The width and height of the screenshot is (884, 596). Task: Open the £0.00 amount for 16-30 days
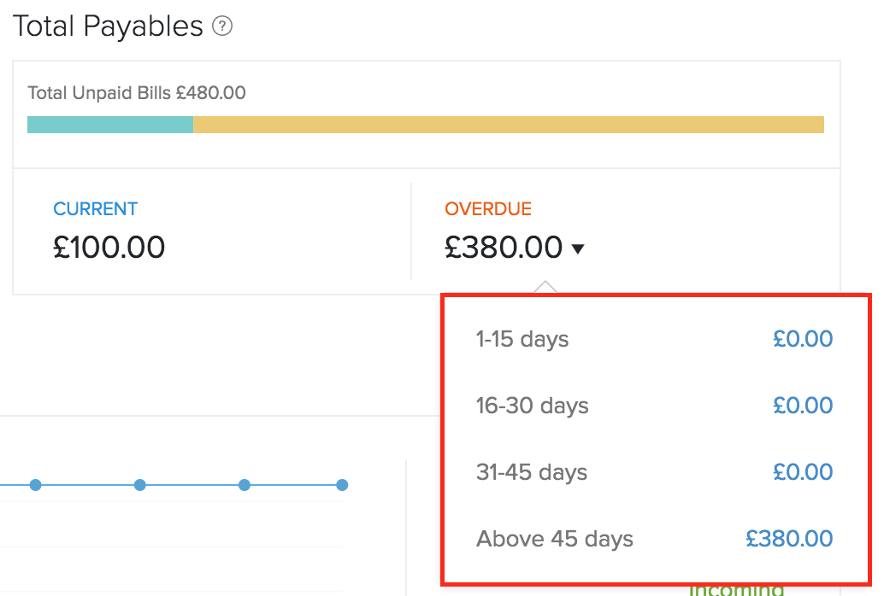802,406
